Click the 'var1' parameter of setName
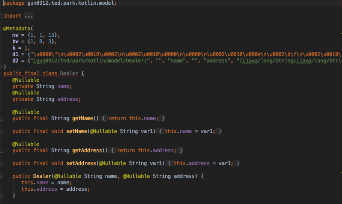 coord(147,131)
